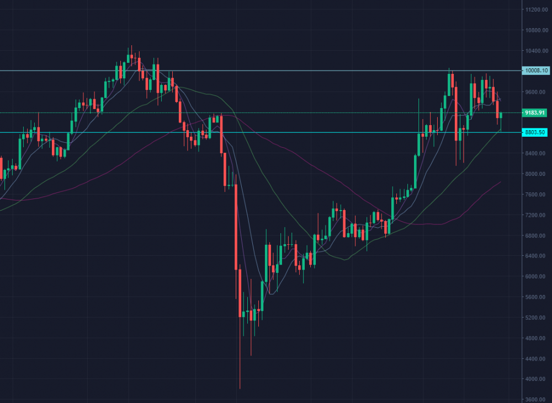Image resolution: width=552 pixels, height=403 pixels.
Task: Click the 10800.00 price axis label
Action: pos(536,30)
